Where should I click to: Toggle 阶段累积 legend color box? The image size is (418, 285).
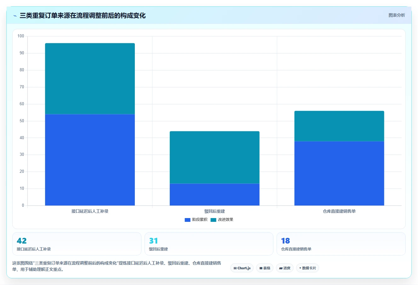tap(187, 220)
